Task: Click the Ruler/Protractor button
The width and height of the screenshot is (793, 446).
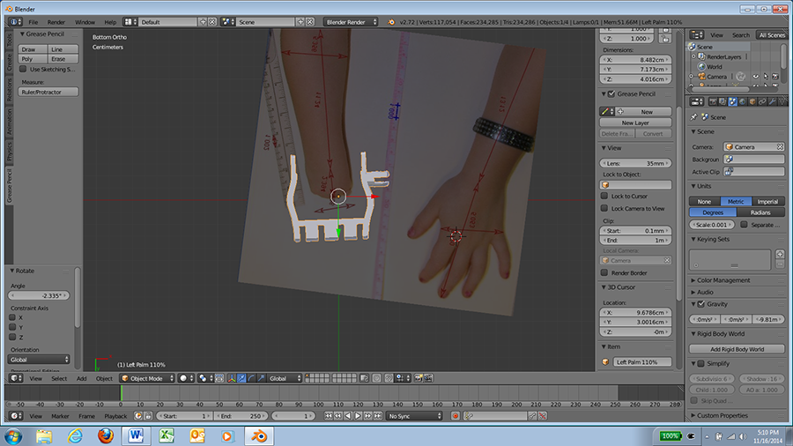Action: (x=48, y=92)
